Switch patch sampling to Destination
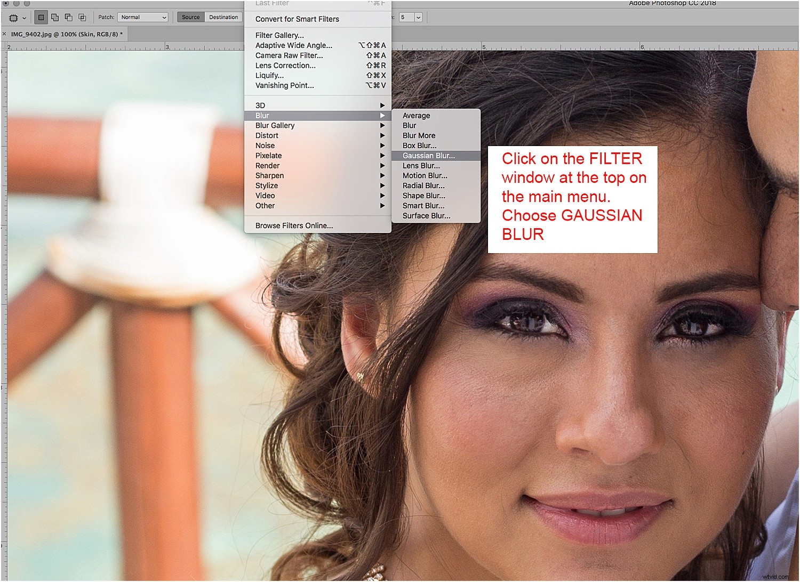This screenshot has width=800, height=582. coord(223,17)
